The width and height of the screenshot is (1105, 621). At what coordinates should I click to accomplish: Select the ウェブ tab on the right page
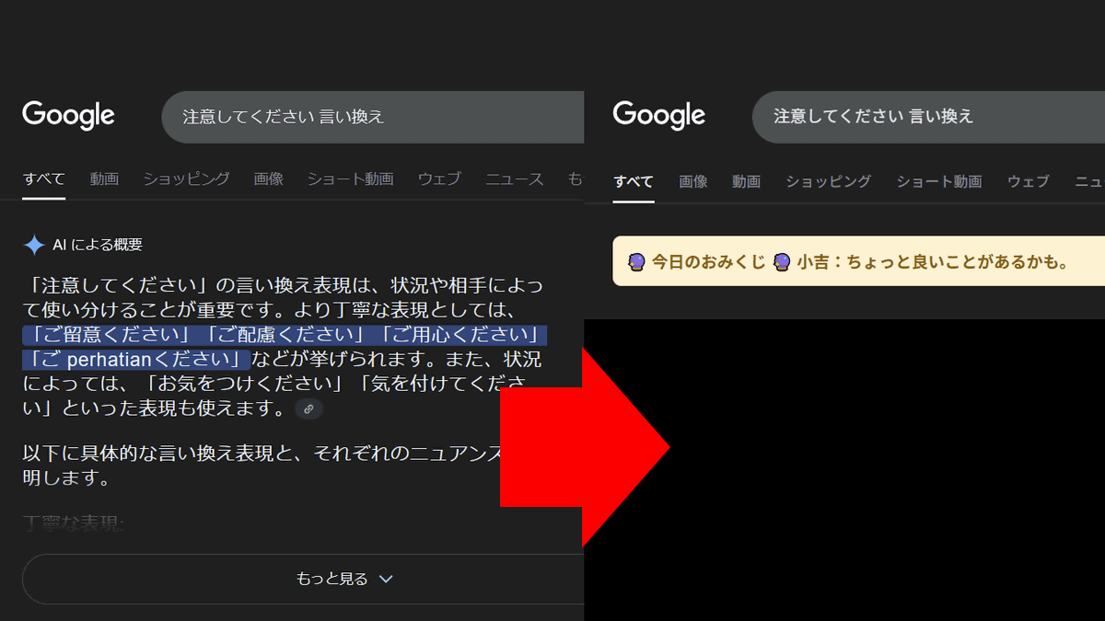1028,181
